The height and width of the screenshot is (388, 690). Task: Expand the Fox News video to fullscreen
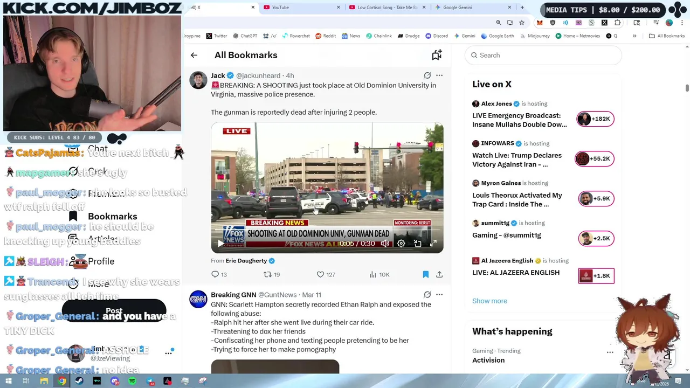433,244
